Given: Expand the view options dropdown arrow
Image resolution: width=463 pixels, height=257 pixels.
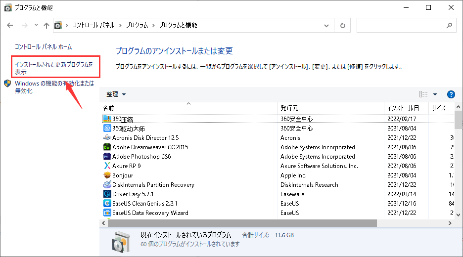Looking at the screenshot, I should (435, 94).
